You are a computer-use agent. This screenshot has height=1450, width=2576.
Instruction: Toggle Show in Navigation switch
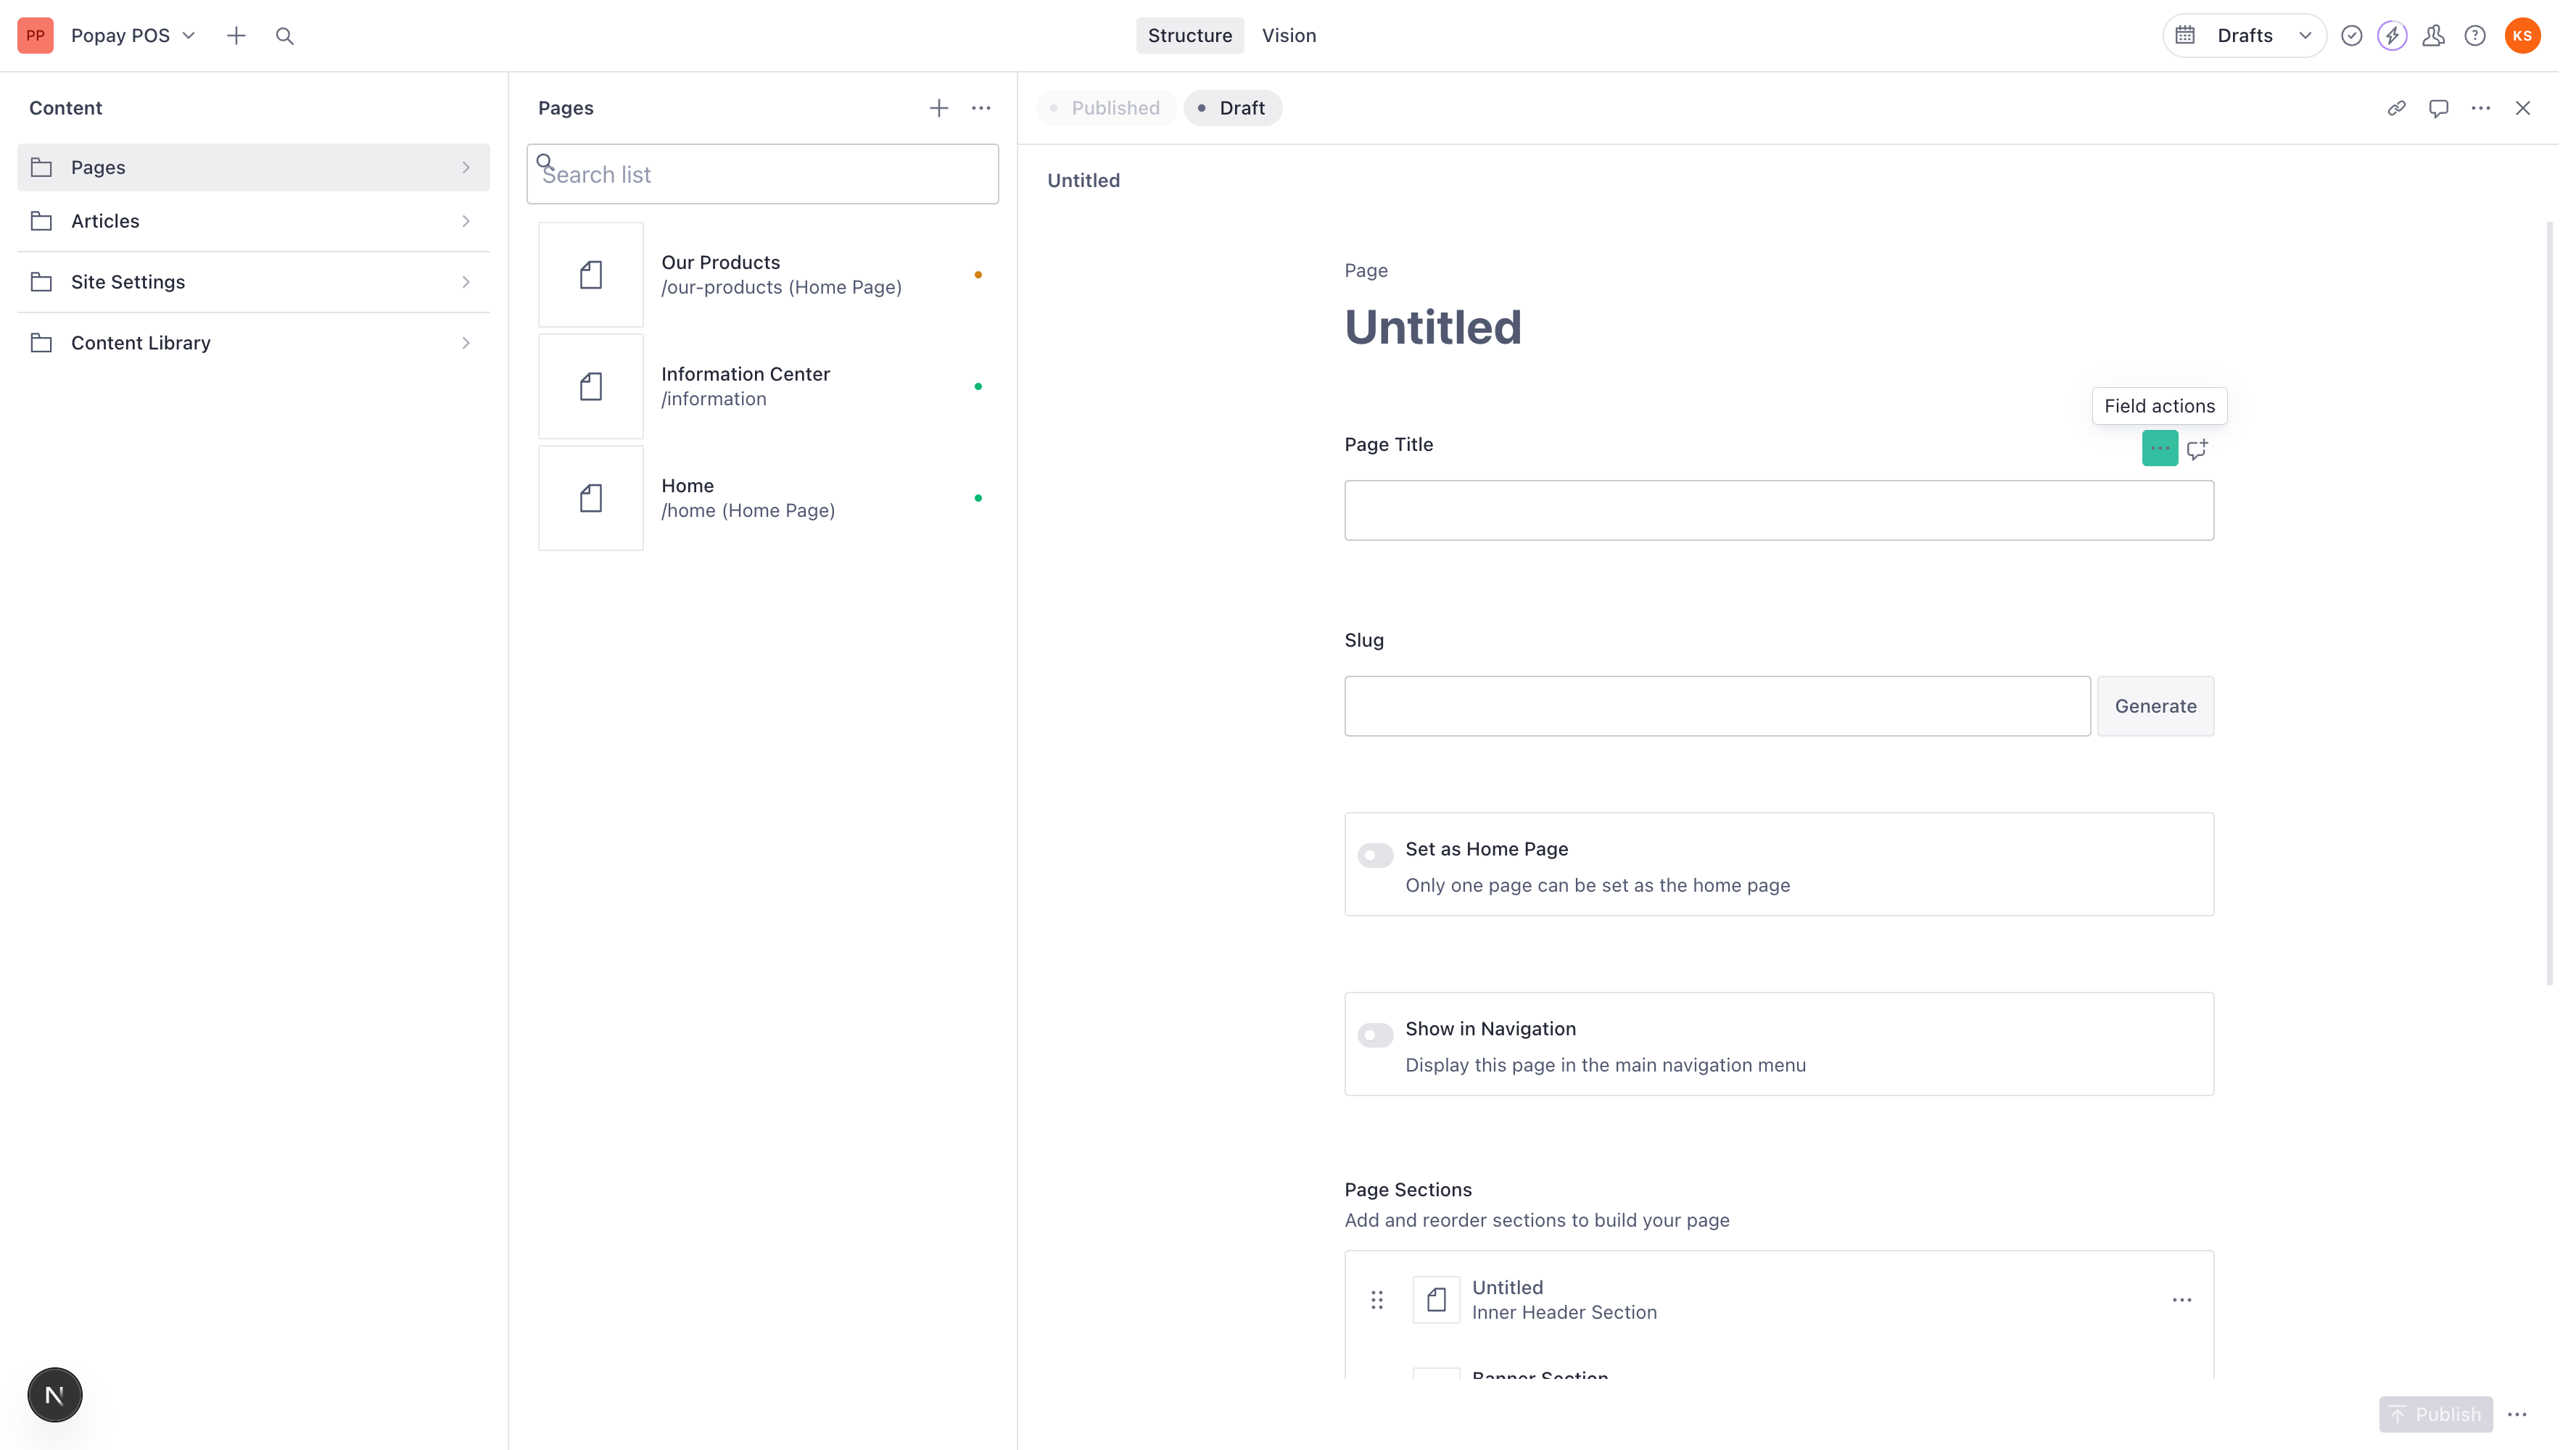point(1375,1035)
